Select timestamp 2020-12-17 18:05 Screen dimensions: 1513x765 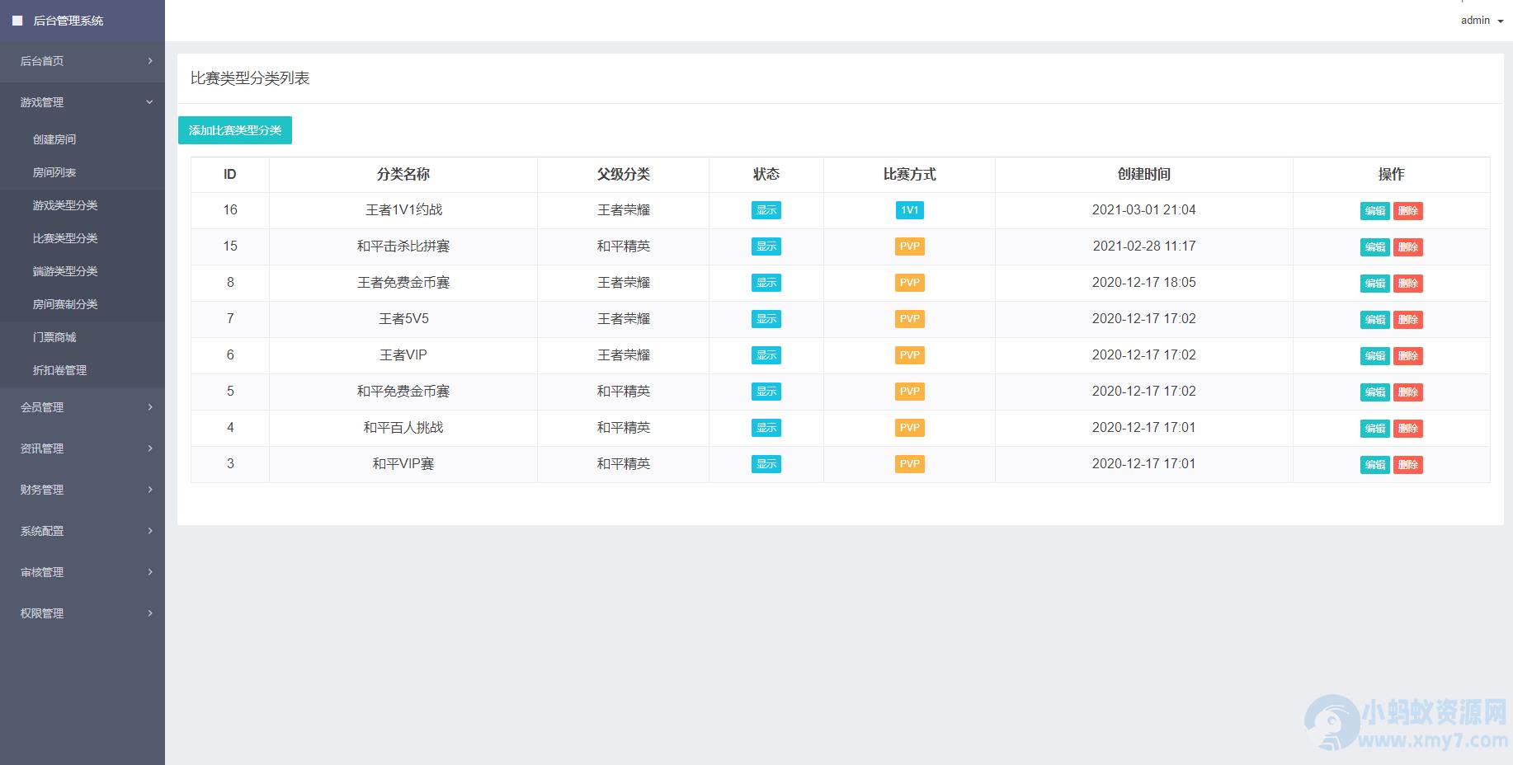1144,283
